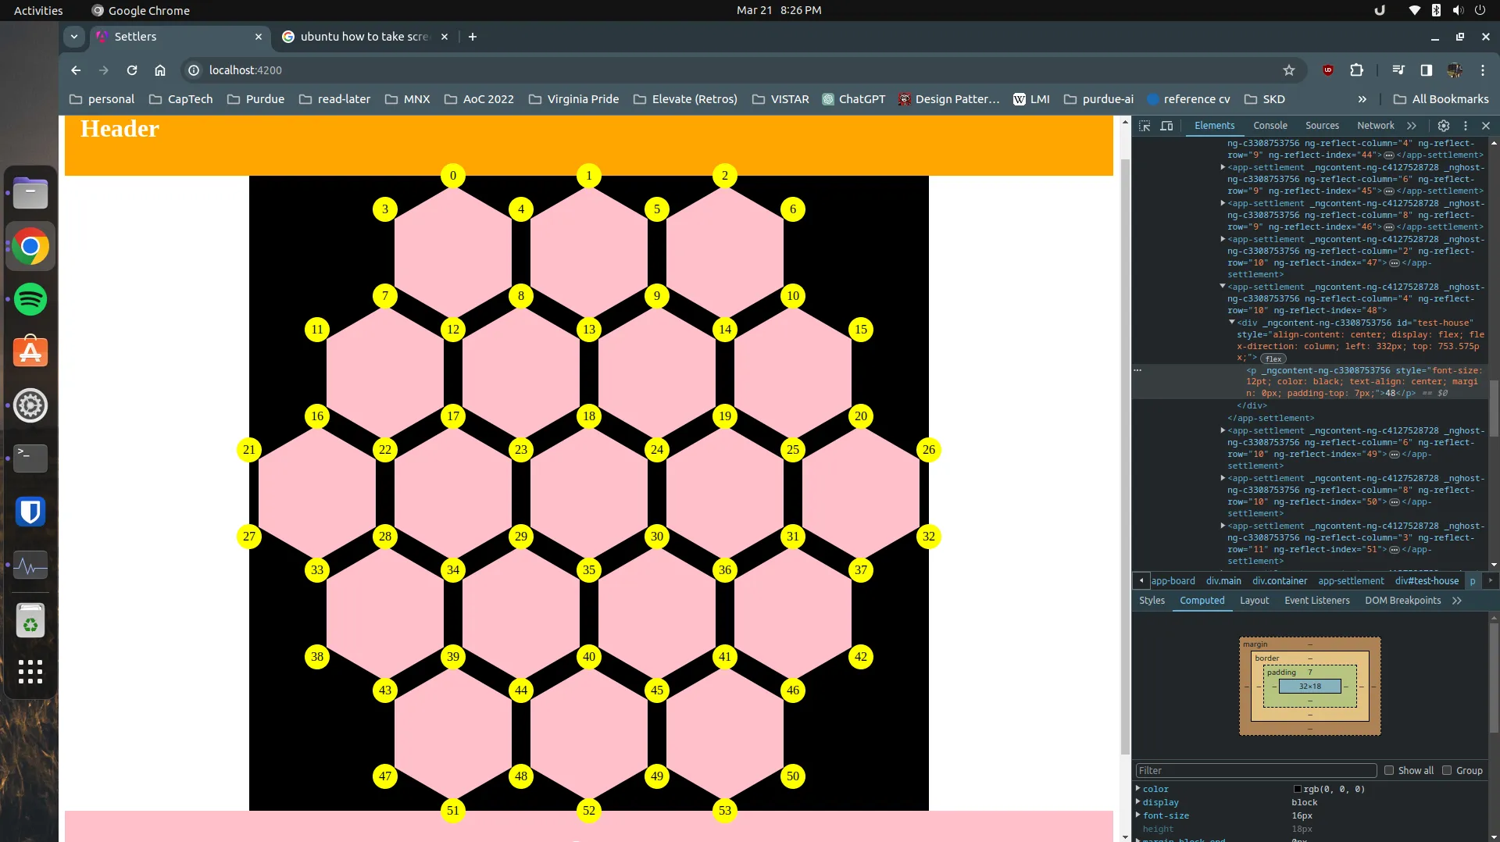This screenshot has width=1500, height=842.
Task: Go back to the previous page
Action: pos(76,70)
